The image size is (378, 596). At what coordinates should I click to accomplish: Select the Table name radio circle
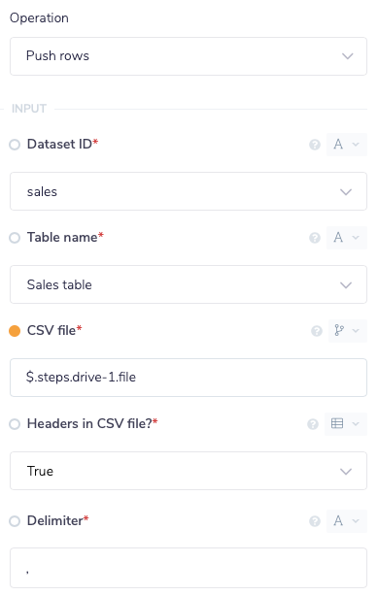15,238
